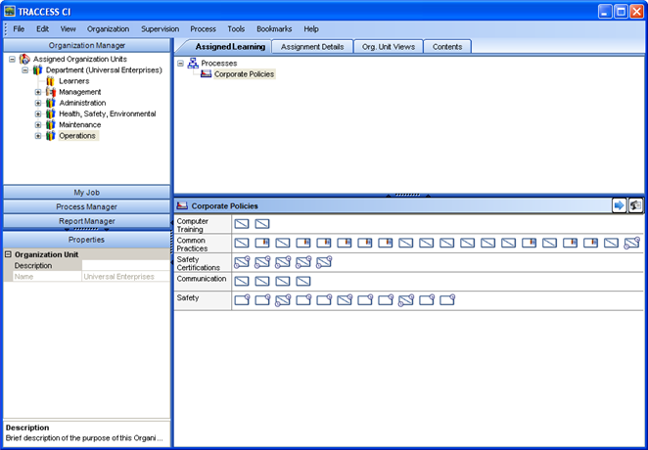Screen dimensions: 648x450
Task: Click the Name field showing Universal Enterprises
Action: point(125,277)
